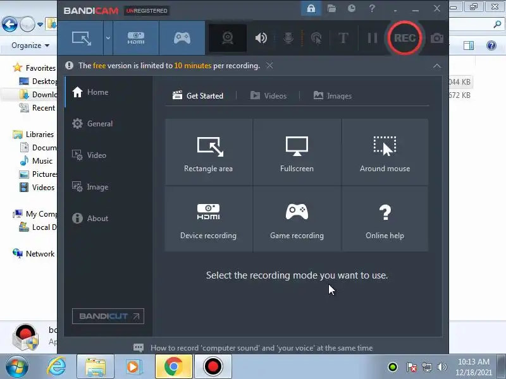Choose the Game recording tile
The width and height of the screenshot is (506, 379).
(297, 219)
